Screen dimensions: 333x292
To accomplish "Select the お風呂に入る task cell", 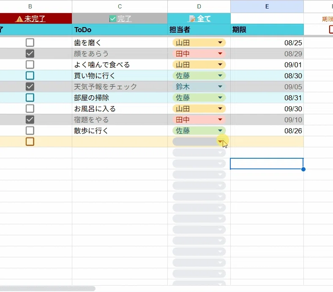I will [x=120, y=108].
